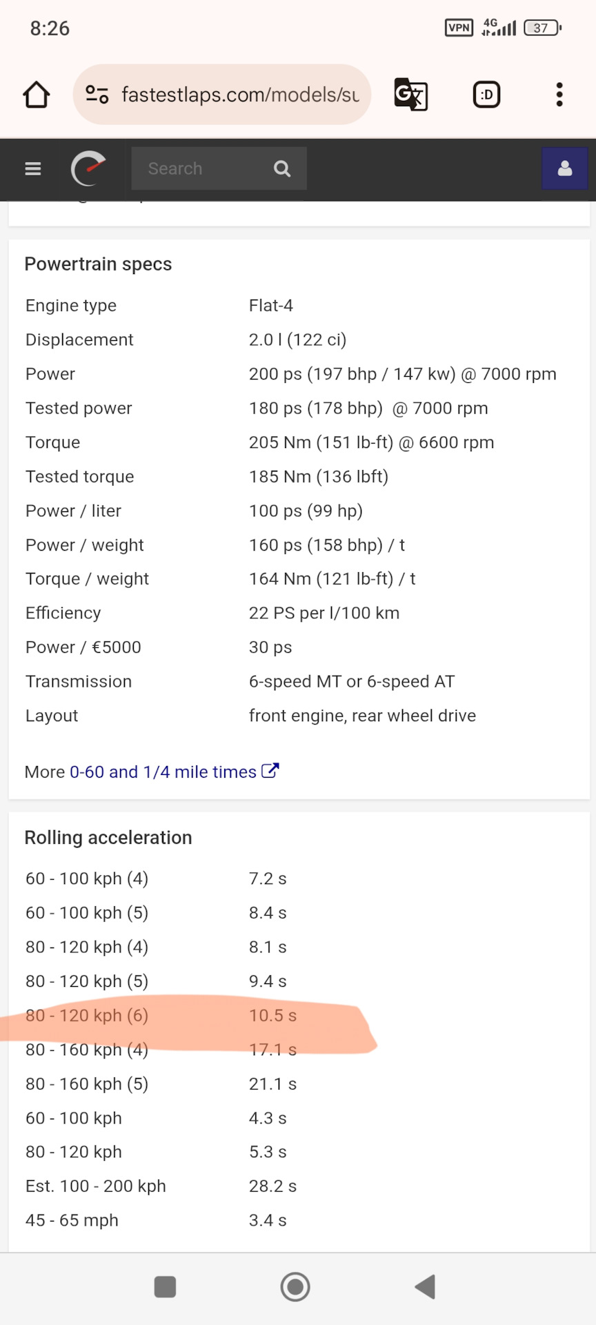Open the site info icon in address bar
The height and width of the screenshot is (1325, 596).
pos(97,95)
